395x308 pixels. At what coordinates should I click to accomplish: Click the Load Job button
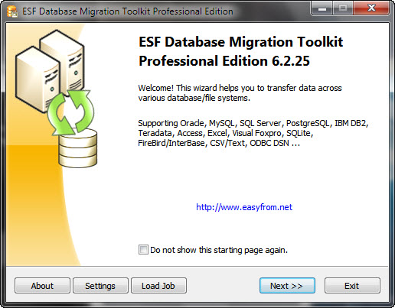click(x=158, y=286)
